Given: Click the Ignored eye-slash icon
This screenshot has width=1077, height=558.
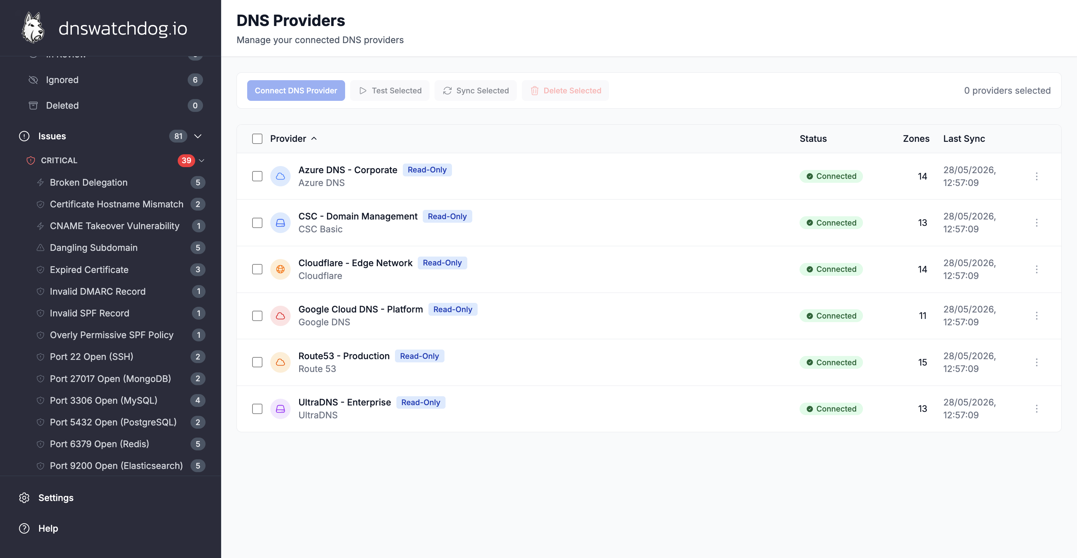Looking at the screenshot, I should tap(33, 80).
